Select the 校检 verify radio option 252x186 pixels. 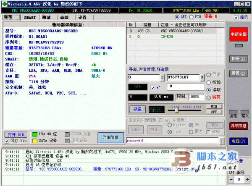(x=209, y=82)
